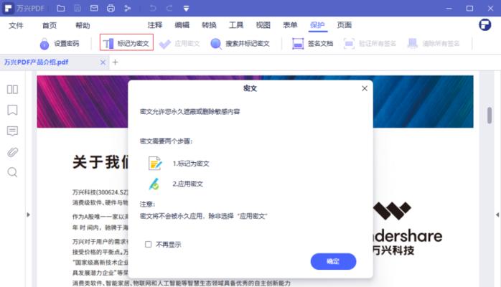The image size is (501, 287).
Task: Click the 注意: label in dialog
Action: click(x=147, y=204)
